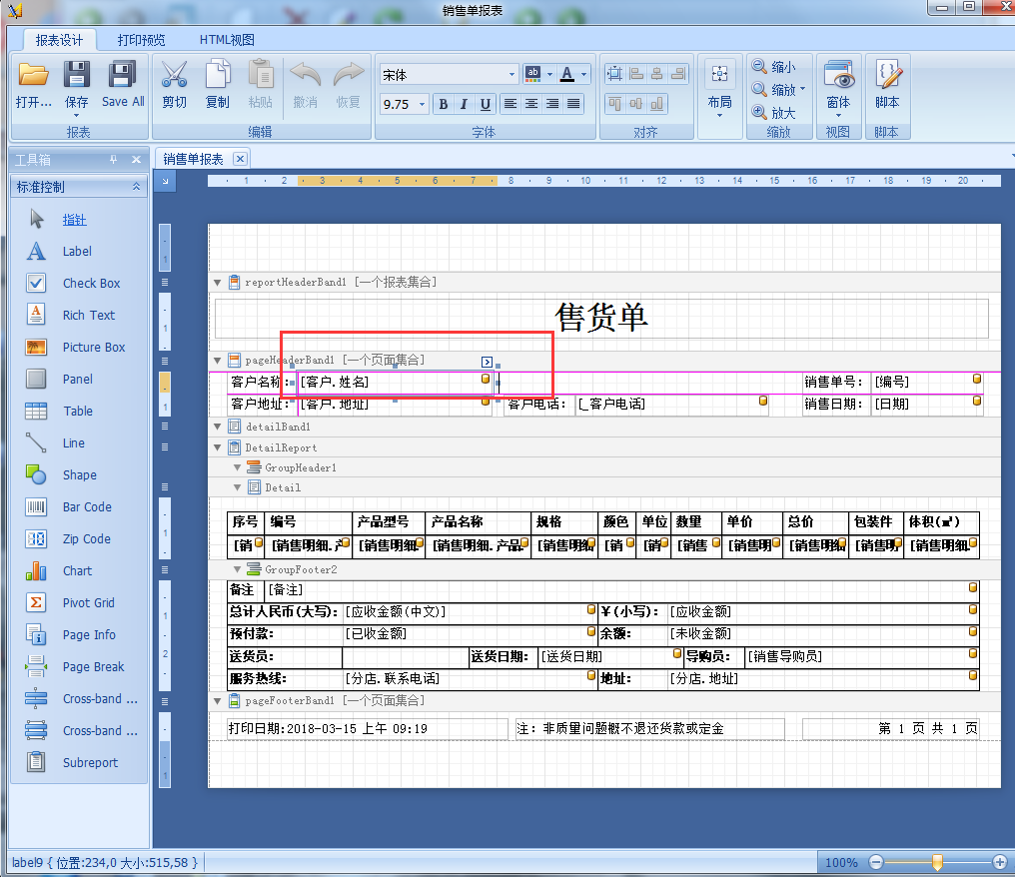The image size is (1015, 877).
Task: Click the 缩小 zoom out button
Action: (x=774, y=67)
